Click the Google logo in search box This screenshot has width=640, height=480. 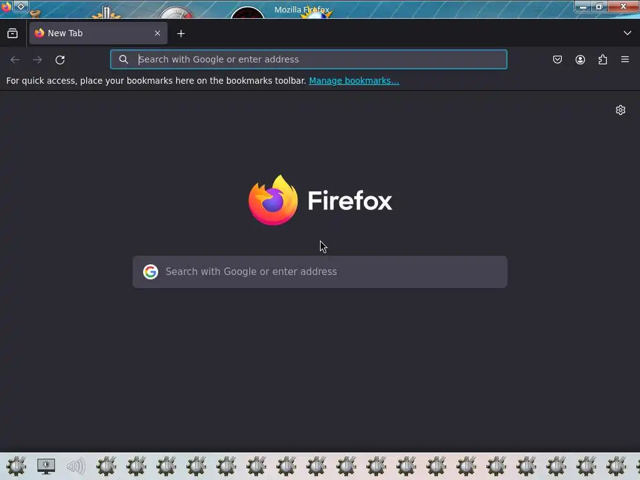coord(150,272)
